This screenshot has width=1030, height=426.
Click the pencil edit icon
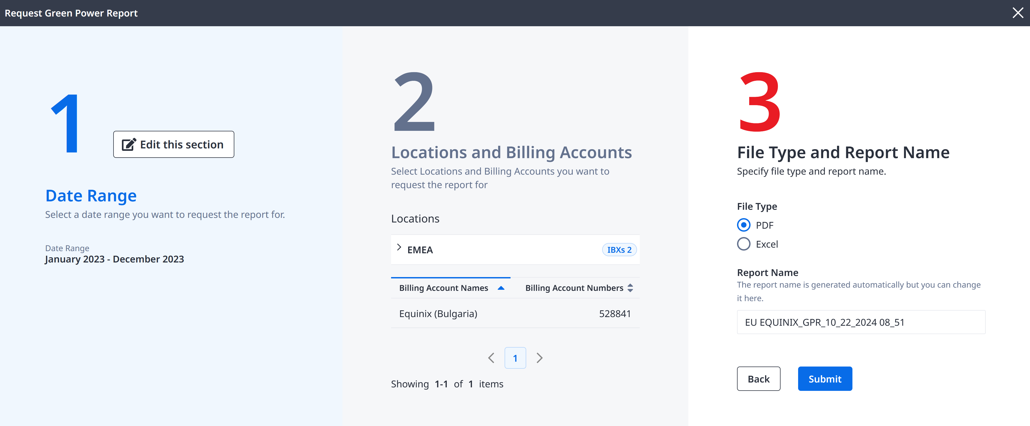click(129, 144)
